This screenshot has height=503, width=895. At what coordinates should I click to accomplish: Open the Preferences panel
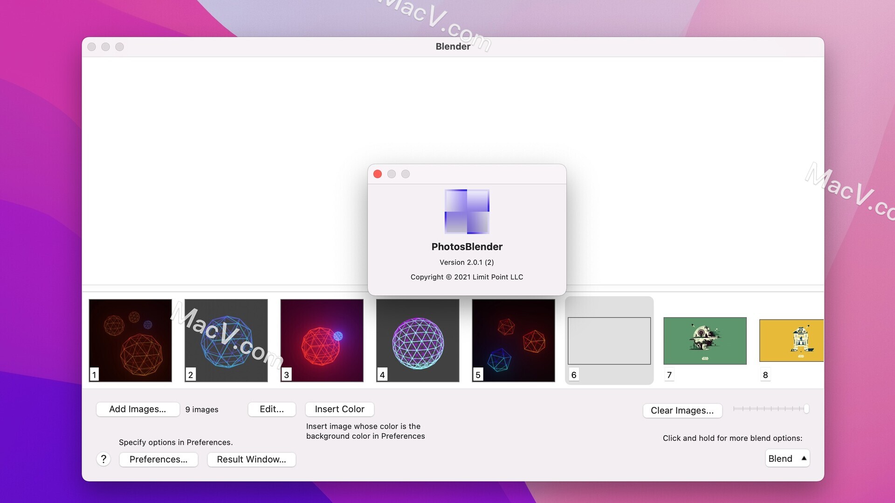pos(158,459)
